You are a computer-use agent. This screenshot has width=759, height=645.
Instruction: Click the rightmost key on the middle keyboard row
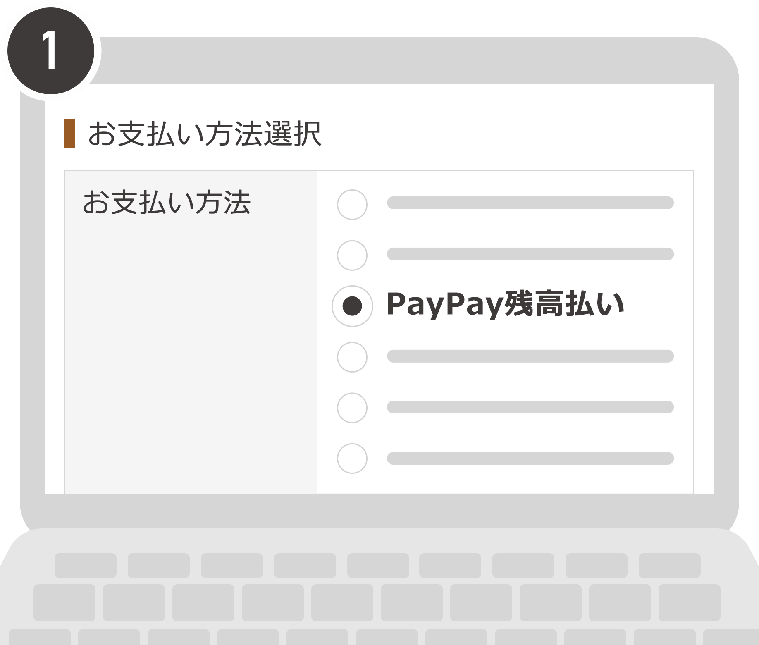coord(690,602)
